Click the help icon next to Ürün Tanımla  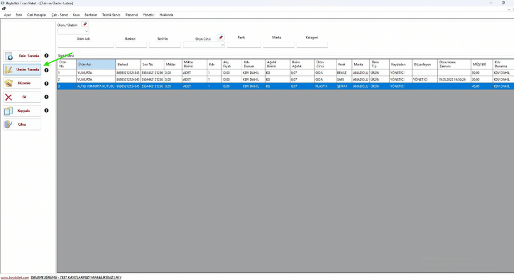(x=46, y=56)
